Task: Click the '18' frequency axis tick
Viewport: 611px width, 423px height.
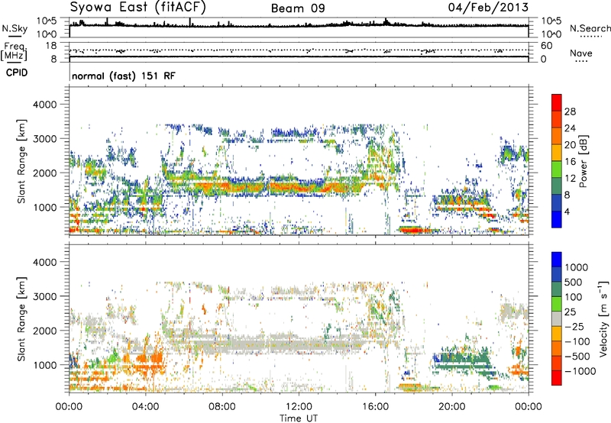Action: (50, 46)
